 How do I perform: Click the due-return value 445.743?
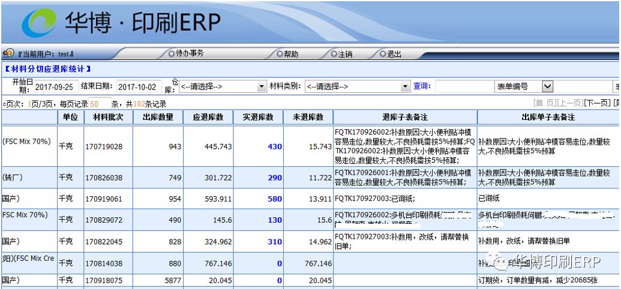[x=218, y=147]
